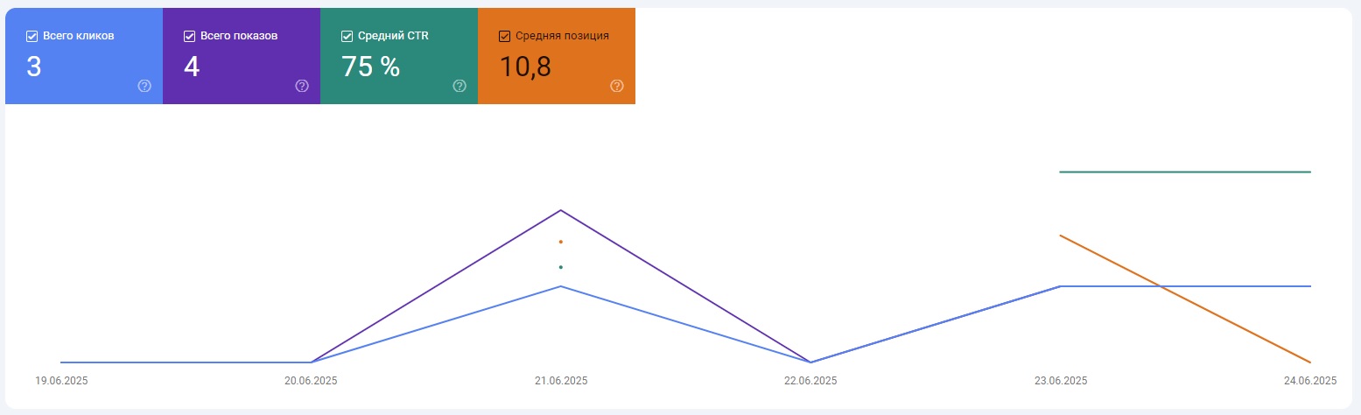Disable the Средний CTR checkbox
This screenshot has width=1361, height=415.
coord(347,36)
